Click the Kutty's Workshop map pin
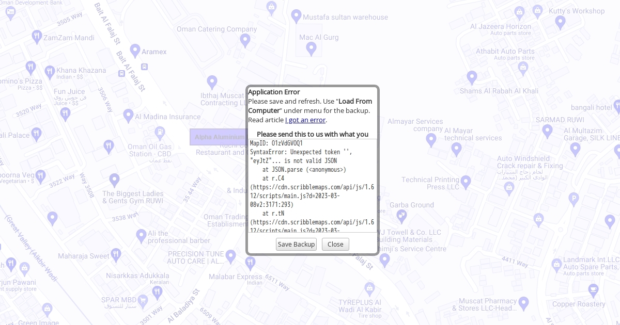Screen dimensions: 620x325 [x=560, y=23]
